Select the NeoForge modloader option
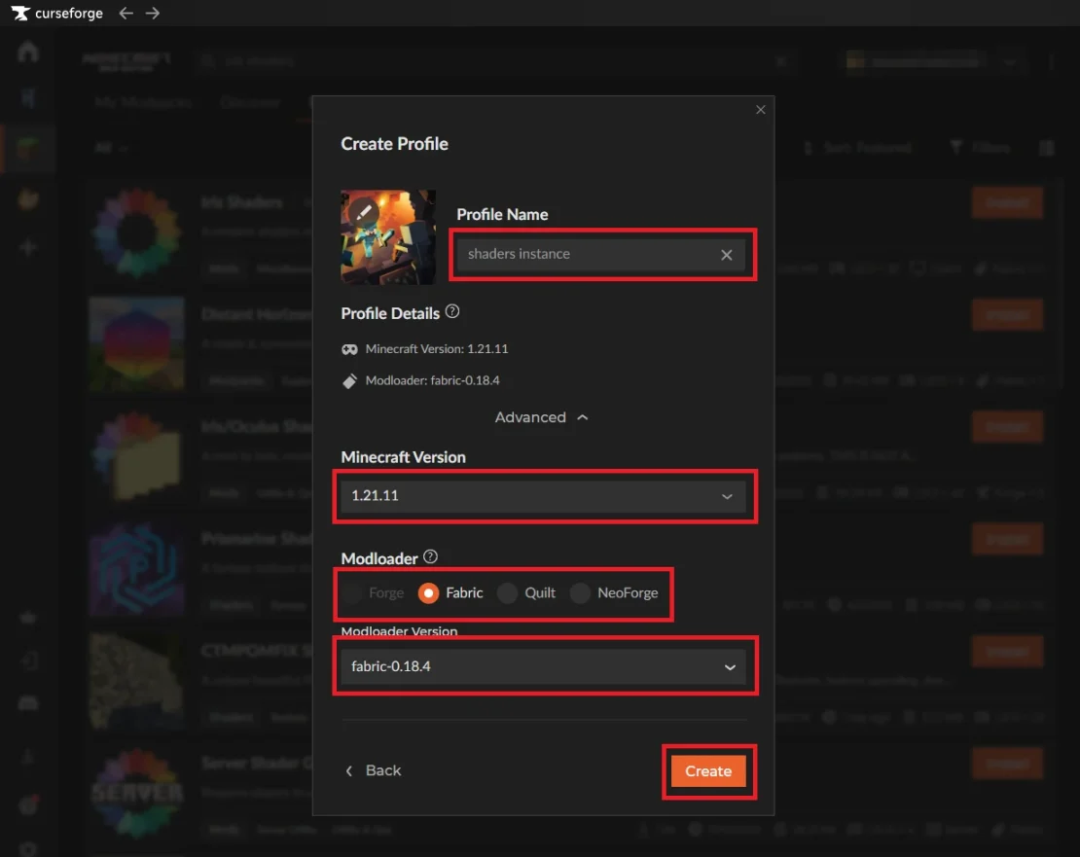The height and width of the screenshot is (857, 1080). click(614, 592)
